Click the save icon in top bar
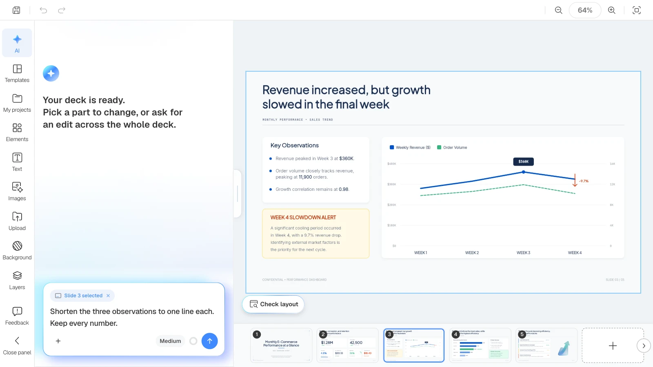The height and width of the screenshot is (367, 653). click(x=16, y=10)
